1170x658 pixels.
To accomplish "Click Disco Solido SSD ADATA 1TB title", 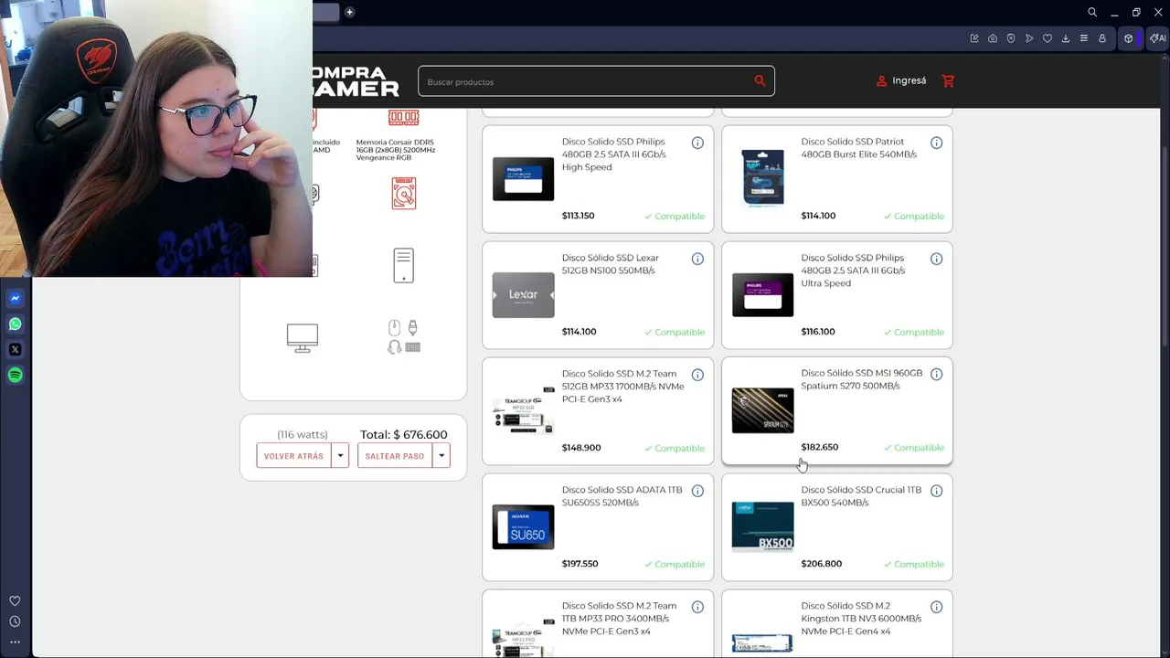I will (x=622, y=496).
